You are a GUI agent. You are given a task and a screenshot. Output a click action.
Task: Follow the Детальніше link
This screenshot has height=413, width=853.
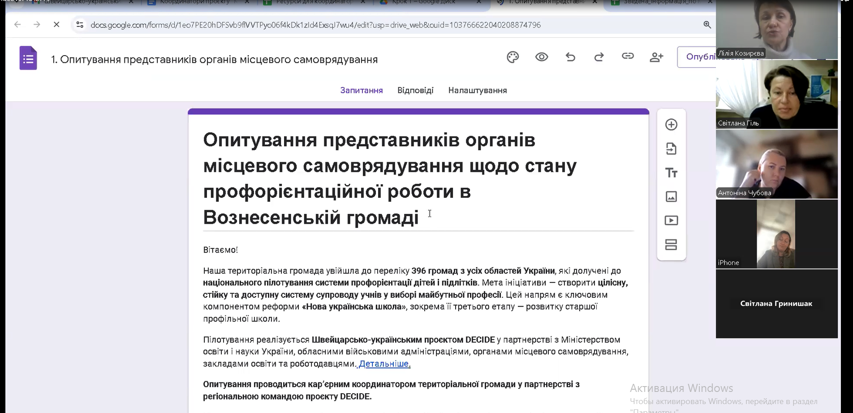click(384, 364)
